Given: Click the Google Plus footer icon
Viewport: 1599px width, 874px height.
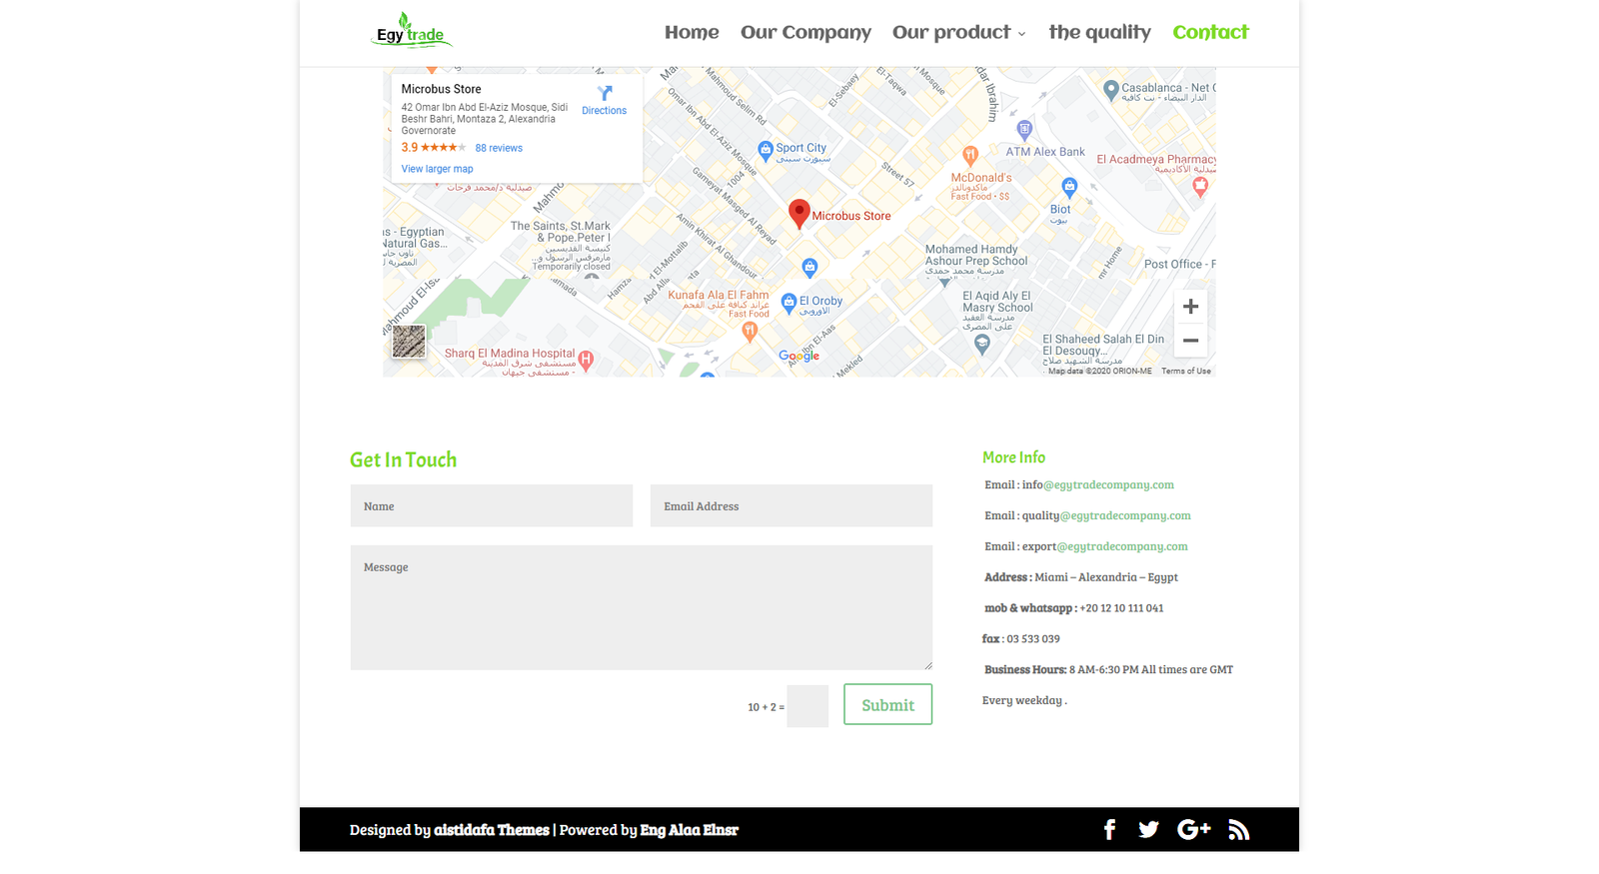Looking at the screenshot, I should [1193, 830].
